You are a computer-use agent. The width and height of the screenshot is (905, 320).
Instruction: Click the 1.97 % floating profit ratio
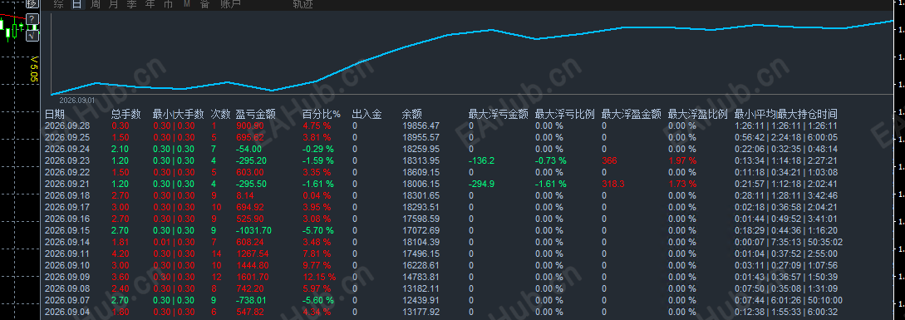(682, 160)
